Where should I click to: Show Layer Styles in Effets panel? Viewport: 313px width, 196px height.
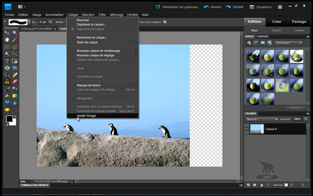coord(256,43)
